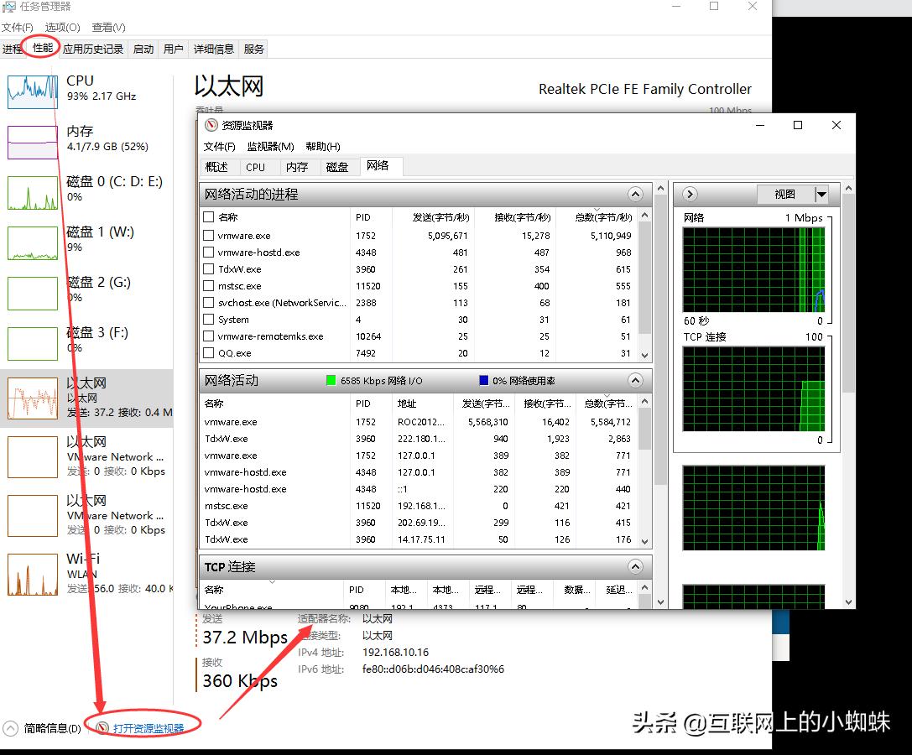
Task: Switch to Task Manager 性能 tab
Action: pos(43,48)
